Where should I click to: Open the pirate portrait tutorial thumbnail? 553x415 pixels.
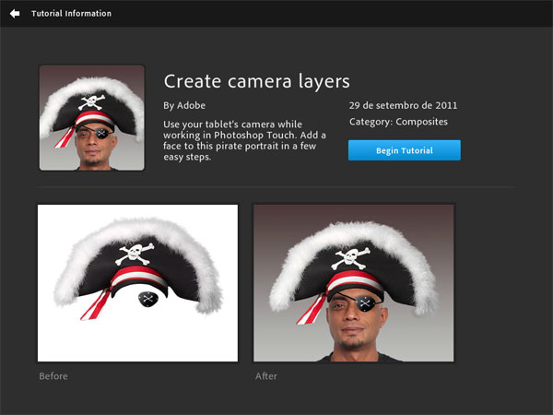[x=91, y=117]
